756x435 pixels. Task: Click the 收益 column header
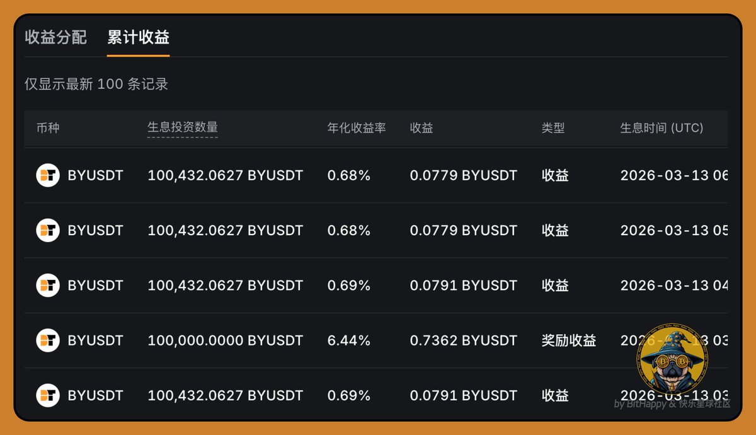point(421,128)
